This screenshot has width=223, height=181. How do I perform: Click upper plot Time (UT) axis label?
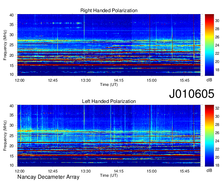[109, 85]
